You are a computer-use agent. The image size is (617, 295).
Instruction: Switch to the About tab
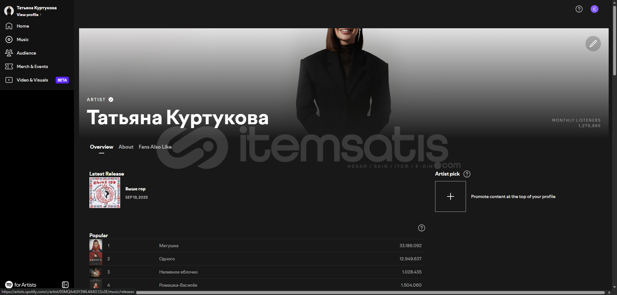pos(126,147)
